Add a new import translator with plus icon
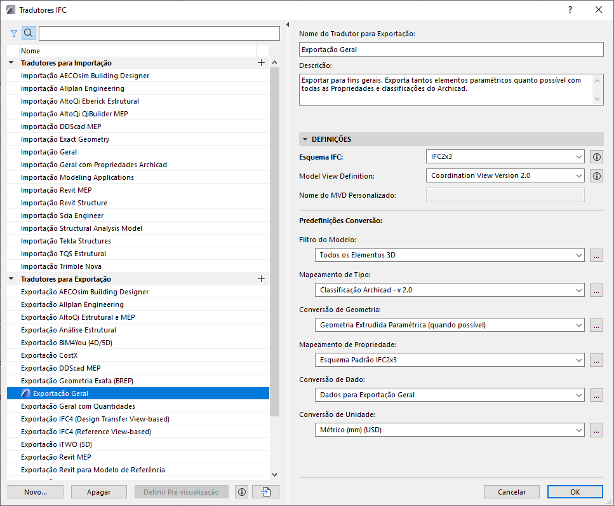614x506 pixels. pyautogui.click(x=261, y=63)
